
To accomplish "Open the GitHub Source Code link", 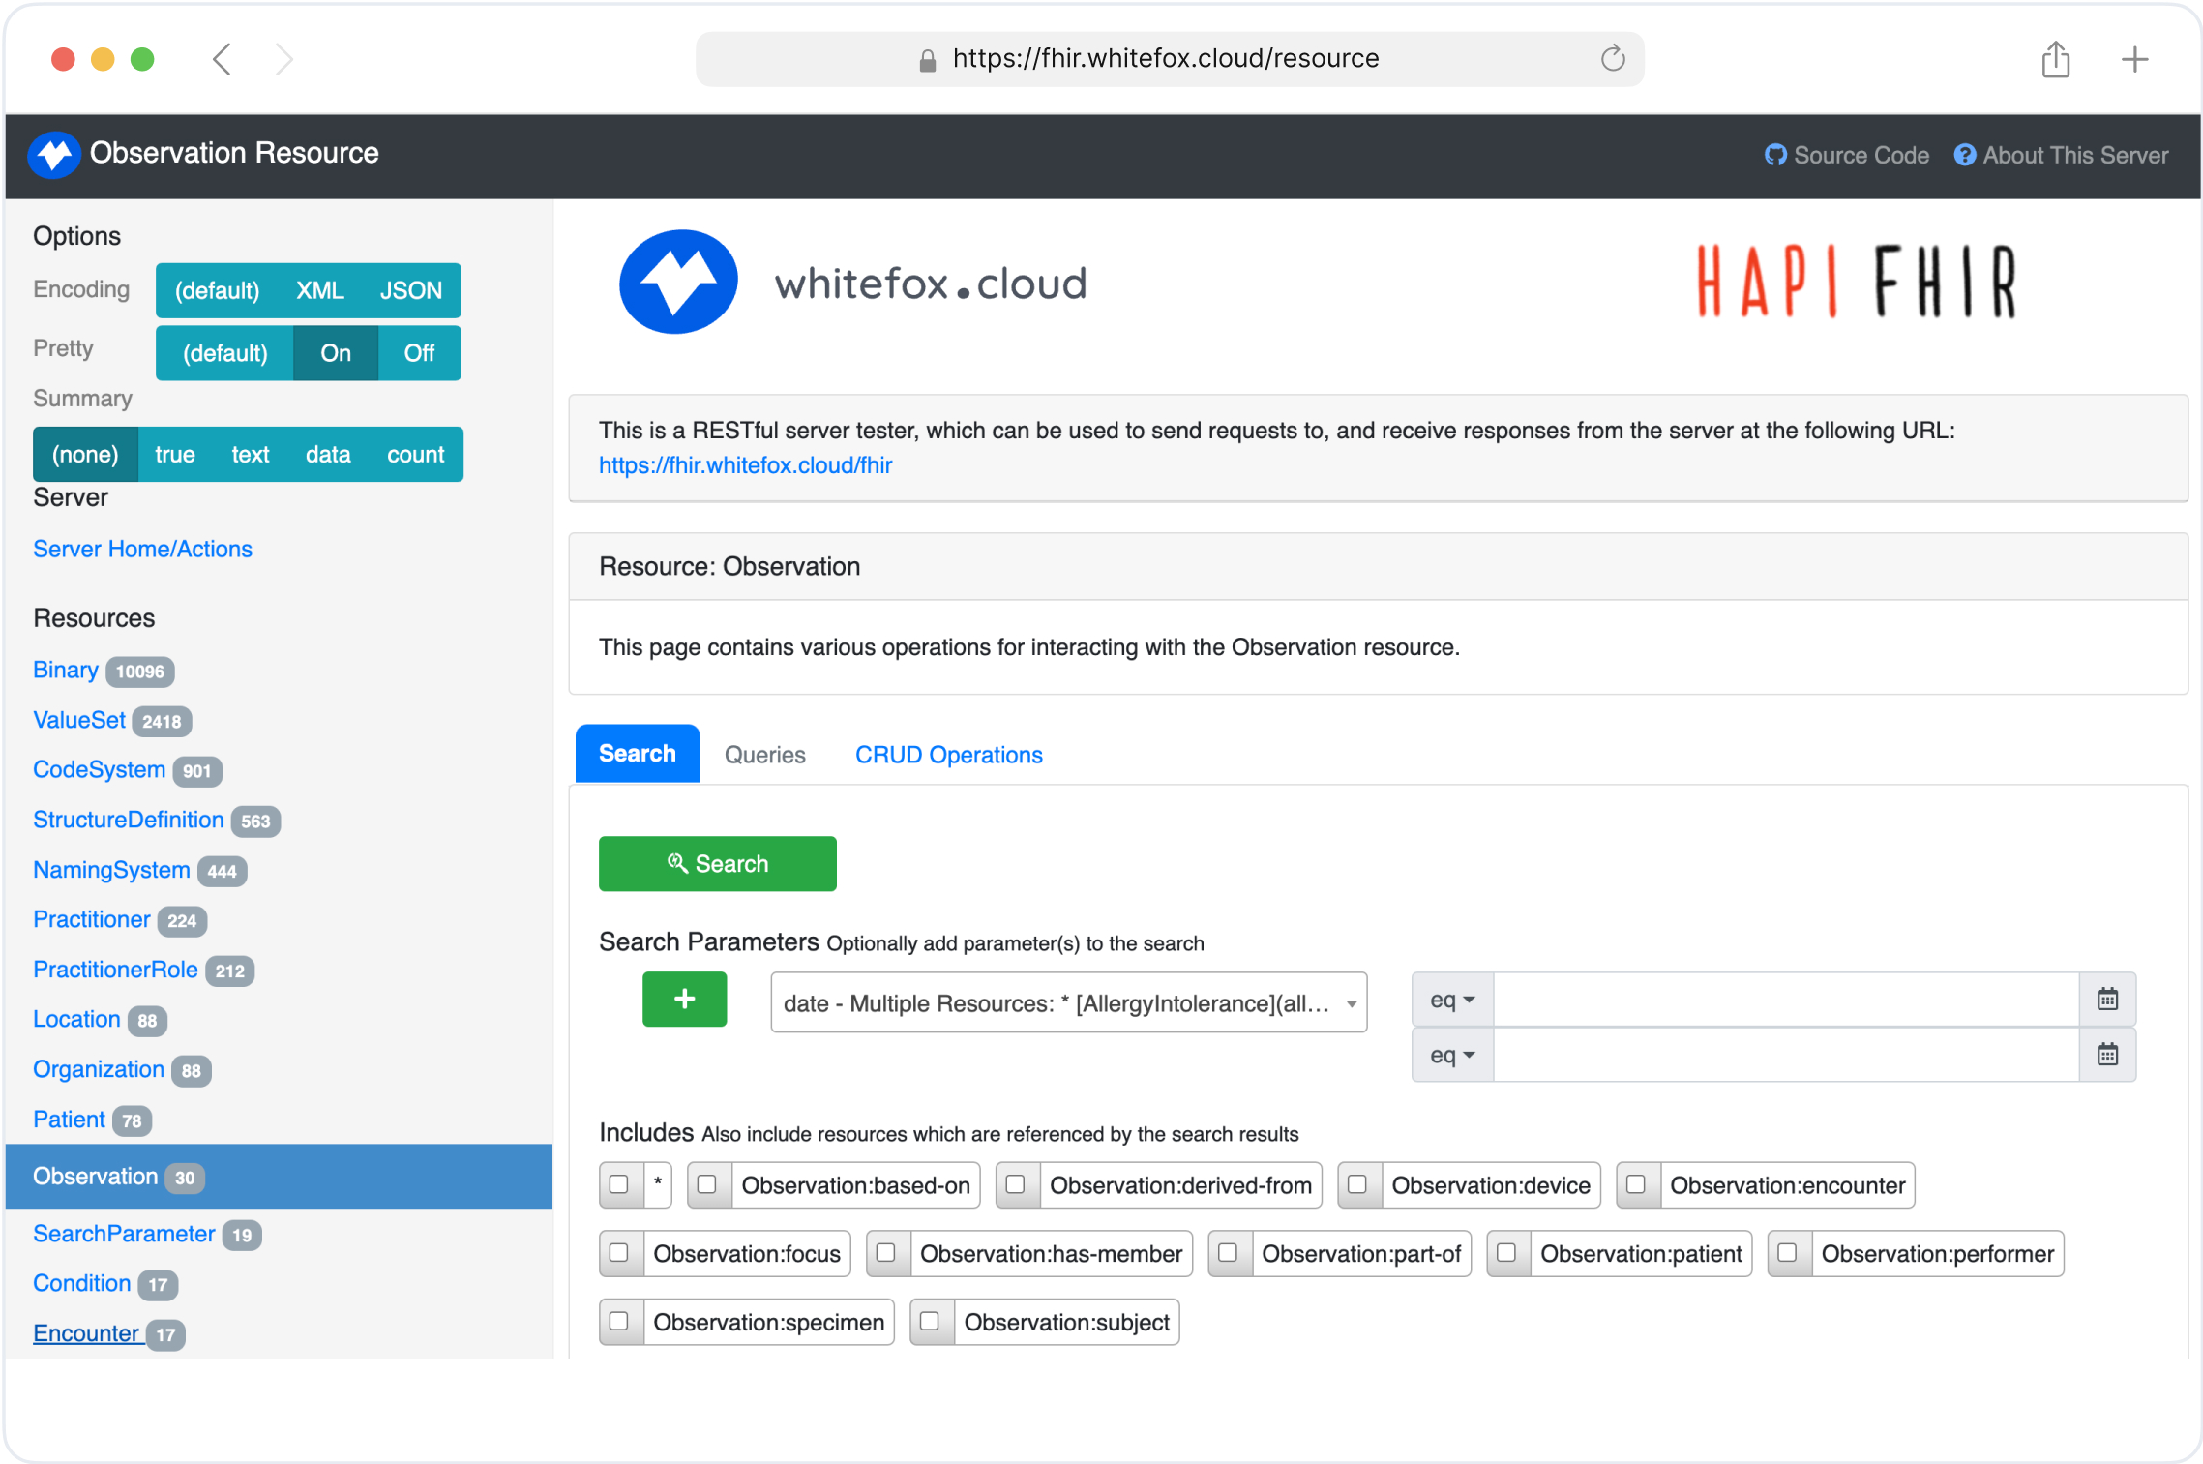I will click(x=1846, y=155).
